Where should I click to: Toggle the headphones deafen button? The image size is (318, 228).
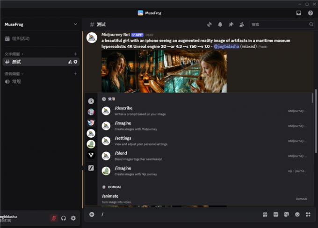coord(64,218)
